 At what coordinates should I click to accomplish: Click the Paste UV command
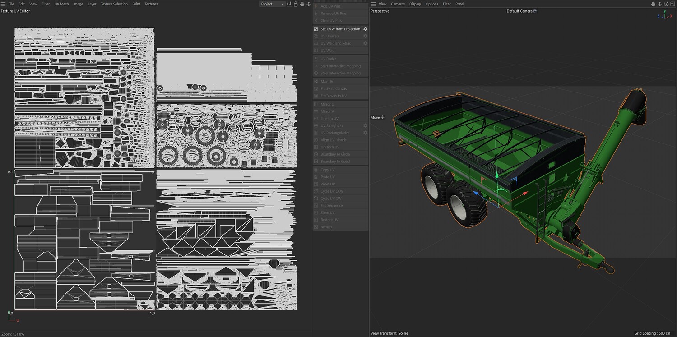click(x=341, y=177)
